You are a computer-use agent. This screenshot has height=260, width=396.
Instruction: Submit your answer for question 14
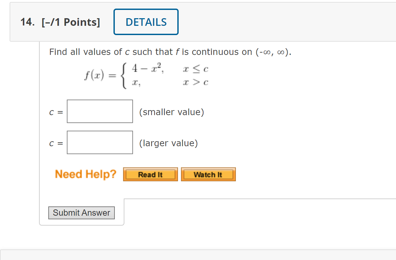pyautogui.click(x=81, y=213)
